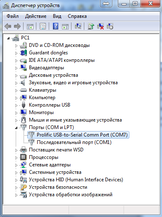
Task: Select the Мониторы label
Action: [x=41, y=112]
